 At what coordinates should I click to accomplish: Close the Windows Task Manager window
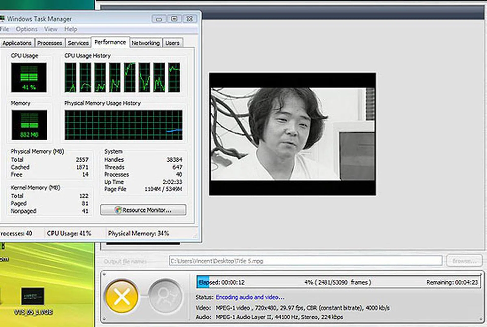coord(189,19)
